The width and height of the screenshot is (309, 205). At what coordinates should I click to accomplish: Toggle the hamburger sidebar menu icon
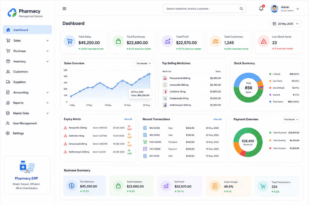click(x=64, y=9)
